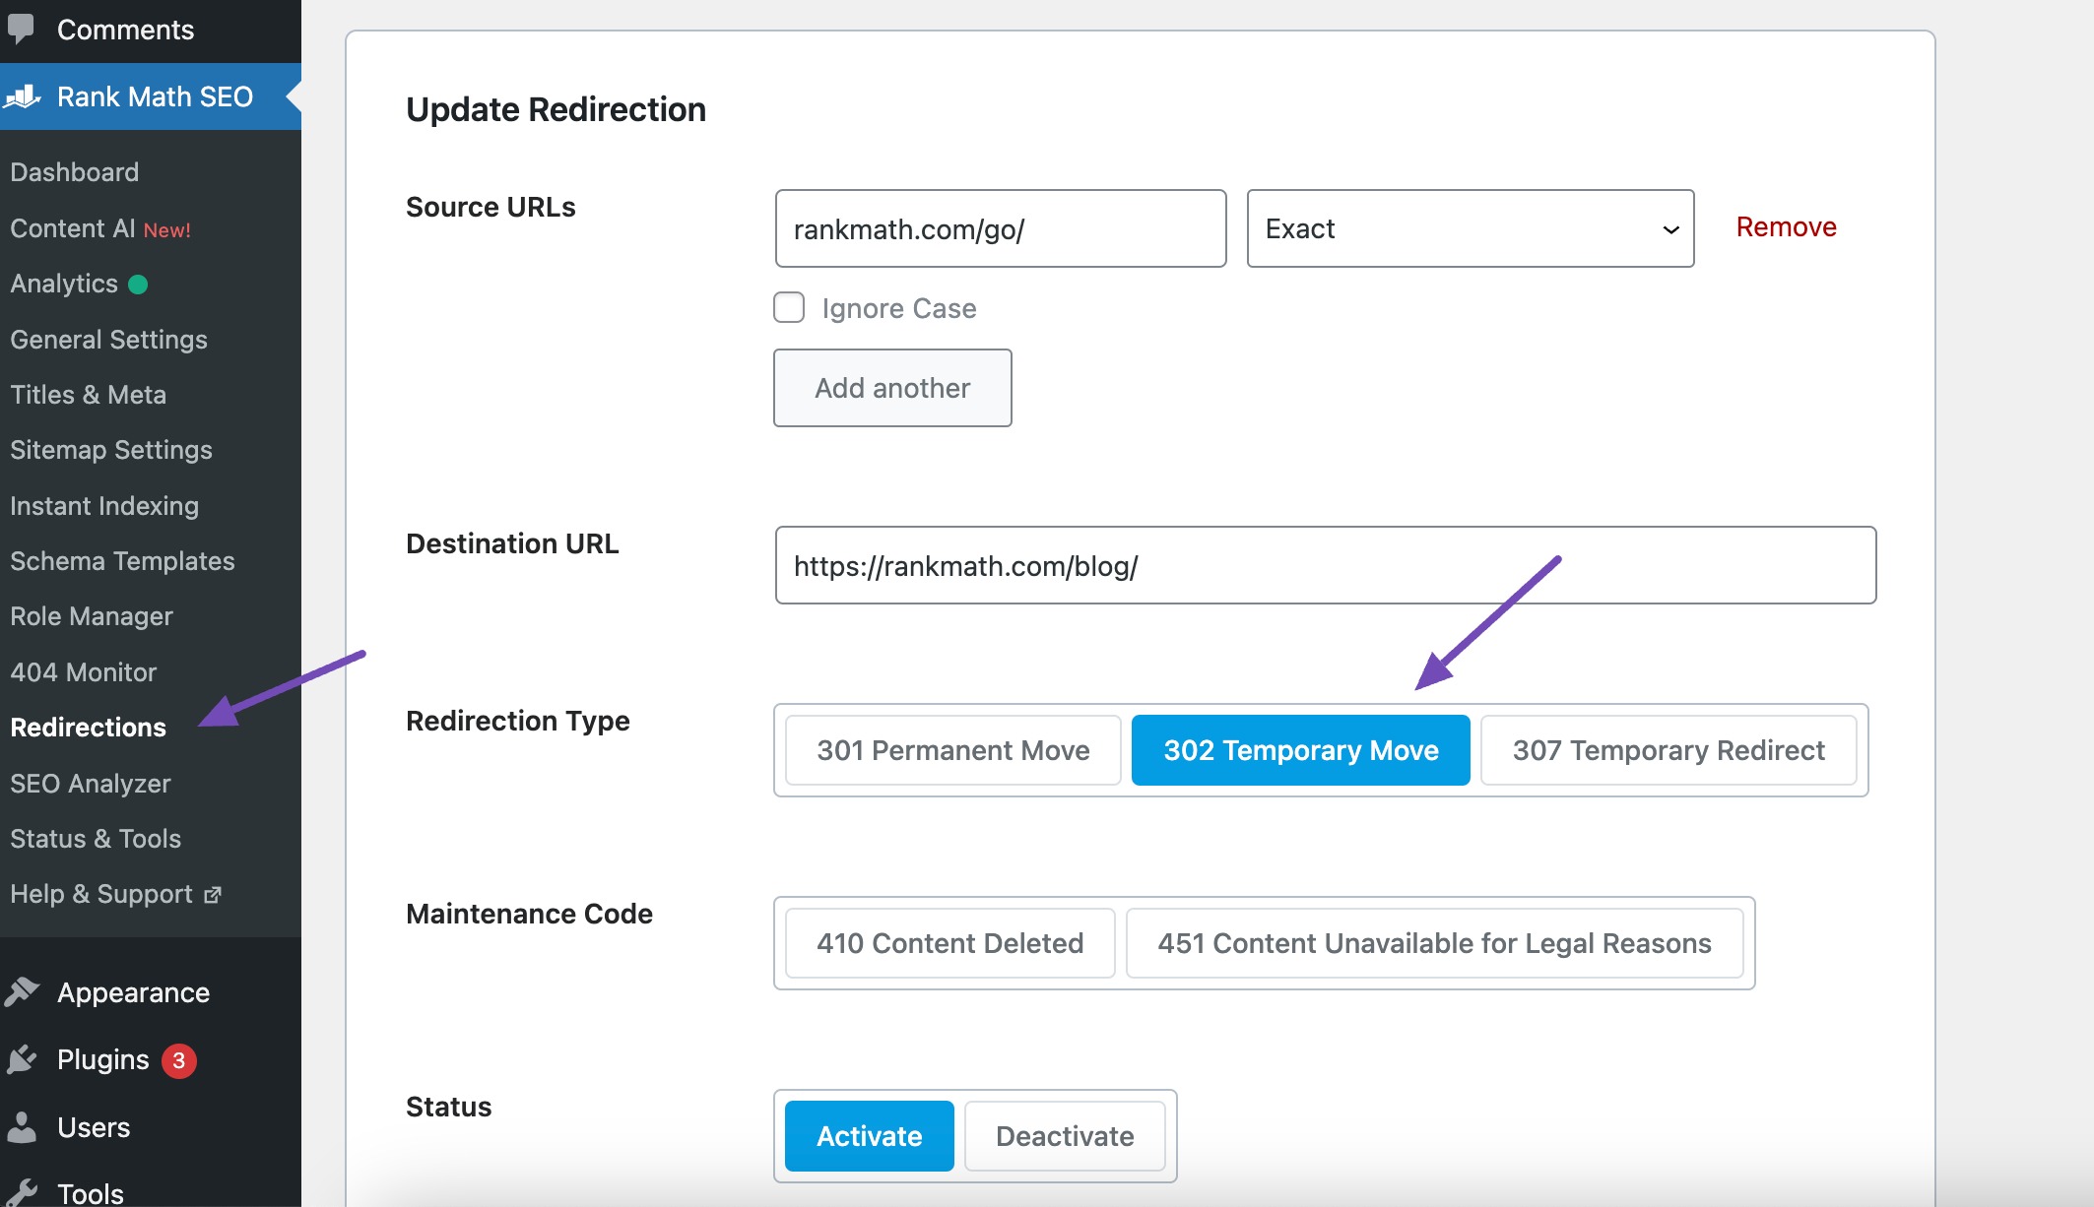Set status to Activate

pos(869,1136)
